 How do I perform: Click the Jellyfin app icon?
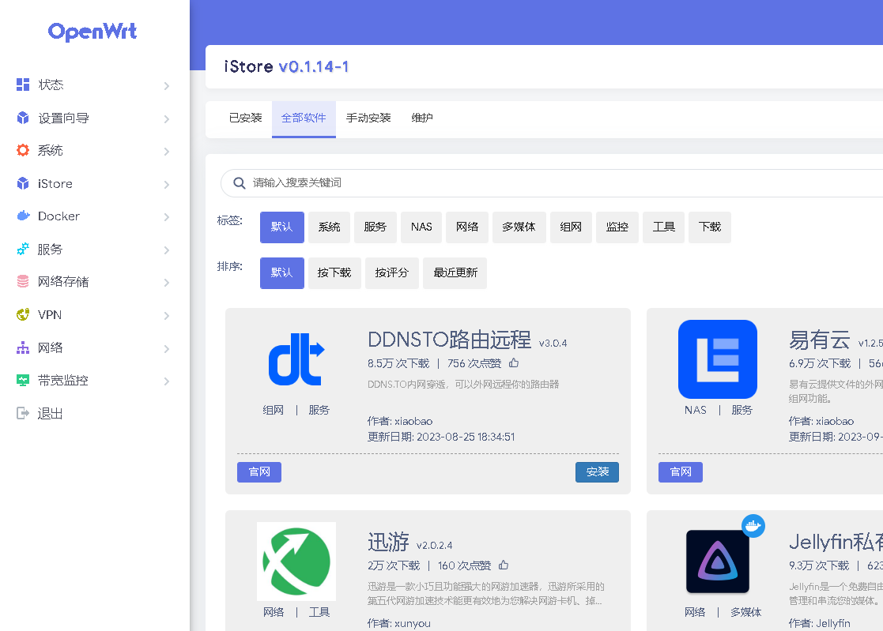tap(718, 562)
